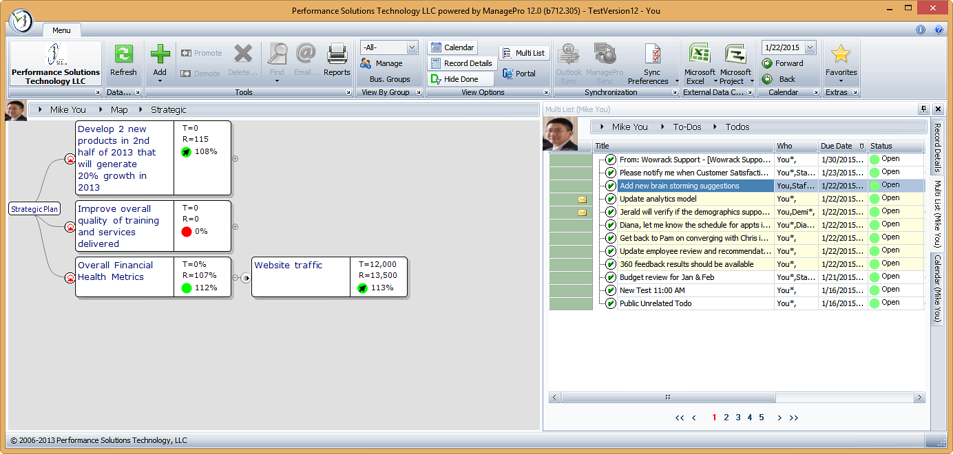Click the horizontal scrollbar in Multi List
953x454 pixels.
click(668, 398)
